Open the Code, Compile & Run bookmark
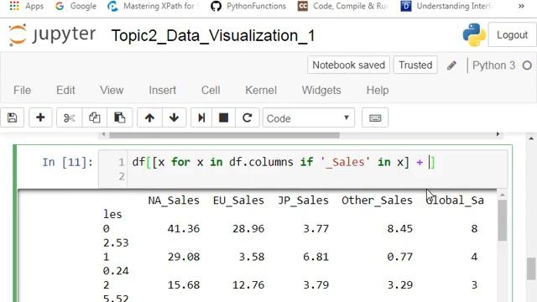 pyautogui.click(x=343, y=6)
